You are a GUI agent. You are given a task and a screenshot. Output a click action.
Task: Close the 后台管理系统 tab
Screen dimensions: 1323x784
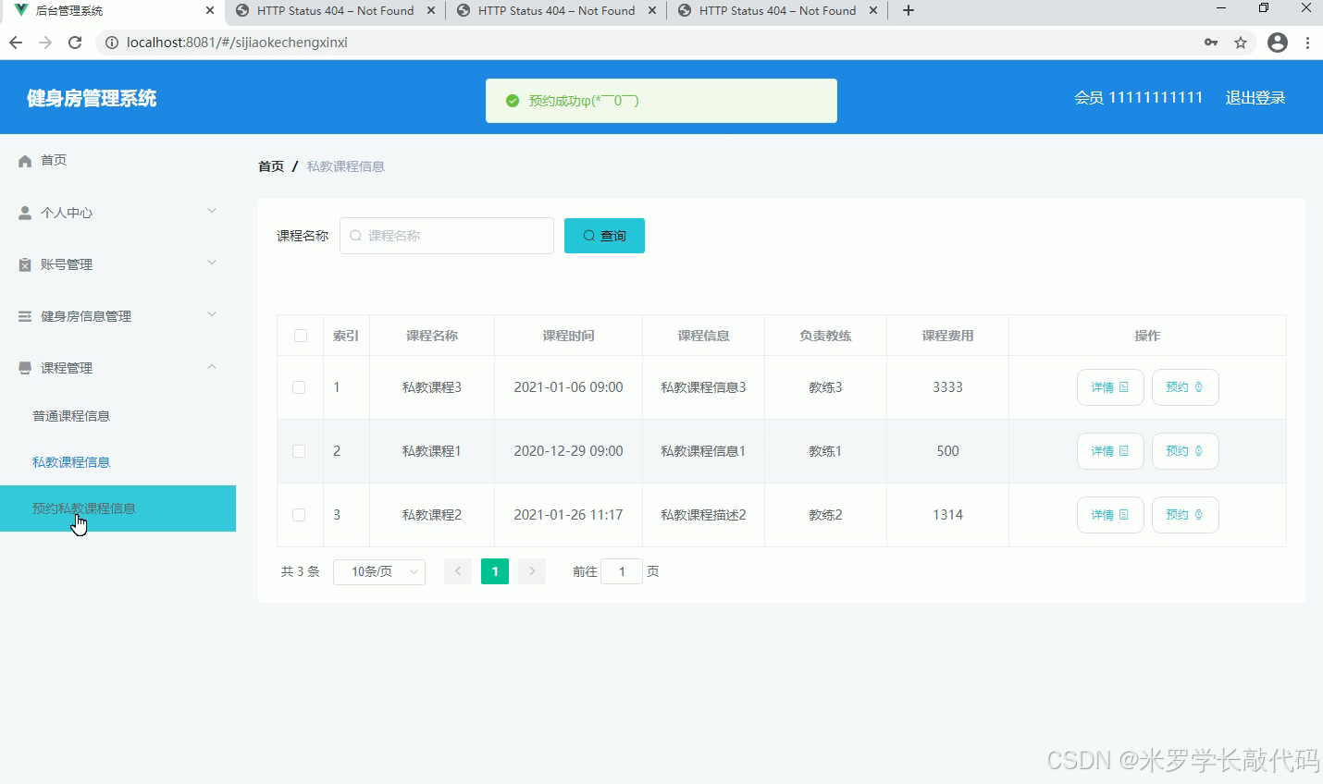point(210,11)
